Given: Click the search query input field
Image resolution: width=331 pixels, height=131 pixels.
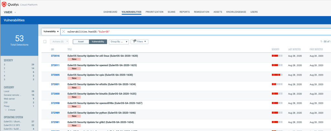Looking at the screenshot, I should click(196, 32).
